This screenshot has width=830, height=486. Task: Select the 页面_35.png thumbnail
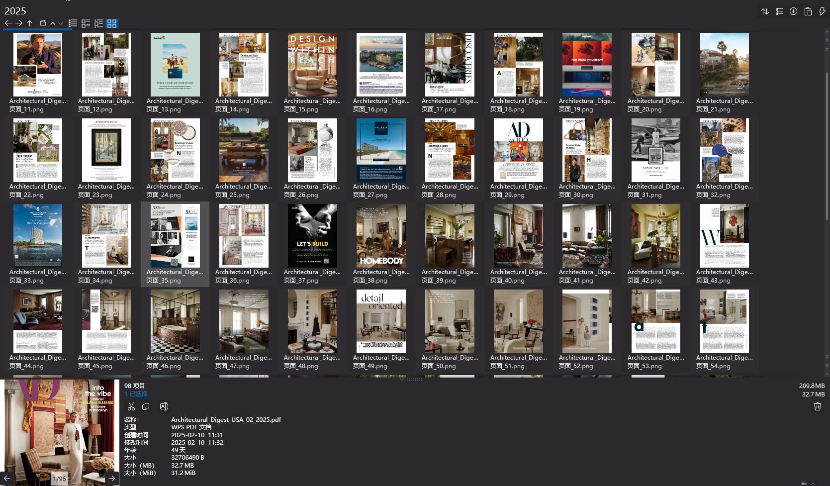(x=175, y=236)
